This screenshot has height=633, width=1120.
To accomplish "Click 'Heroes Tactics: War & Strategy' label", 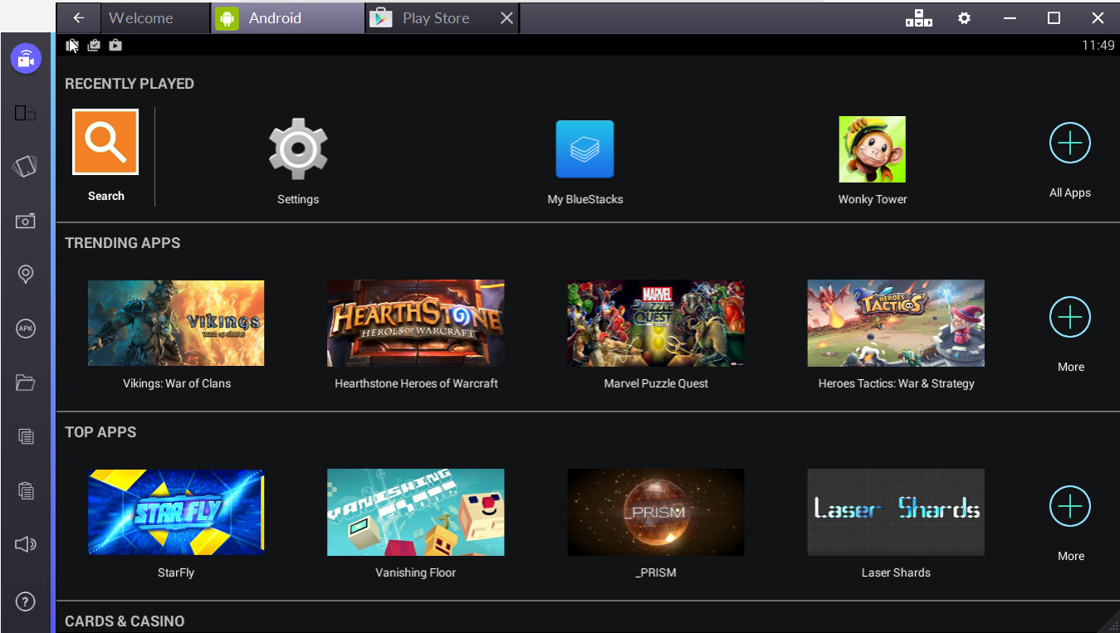I will pos(896,383).
